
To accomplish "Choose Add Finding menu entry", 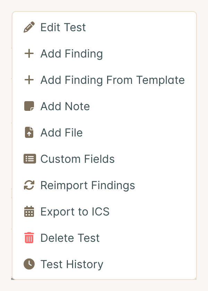I will (104, 53).
